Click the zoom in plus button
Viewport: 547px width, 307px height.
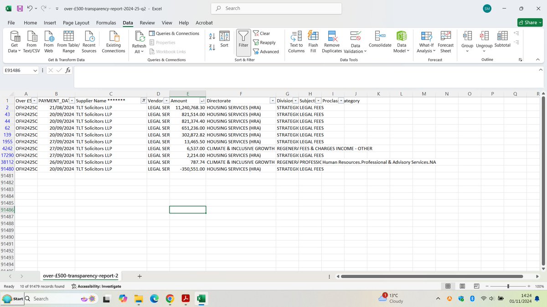tap(528, 287)
